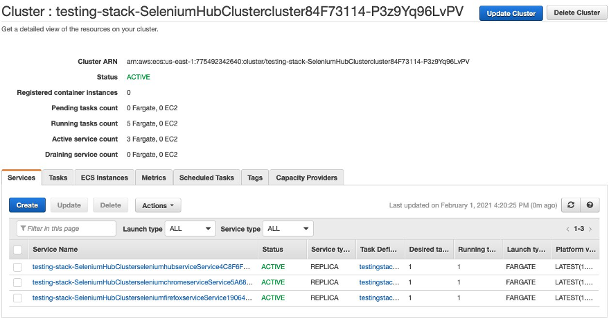Click ACTIVE status in seleniumhubservice row

pyautogui.click(x=273, y=267)
